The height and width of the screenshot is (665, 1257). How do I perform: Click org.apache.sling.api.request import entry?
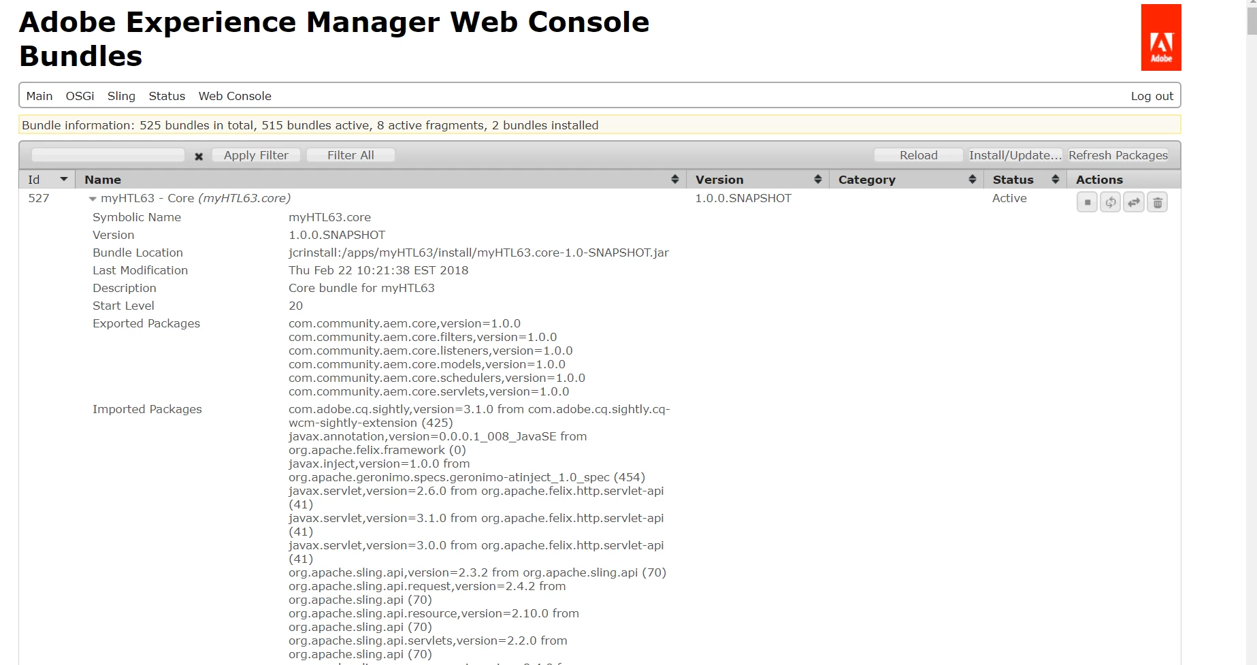pos(427,593)
